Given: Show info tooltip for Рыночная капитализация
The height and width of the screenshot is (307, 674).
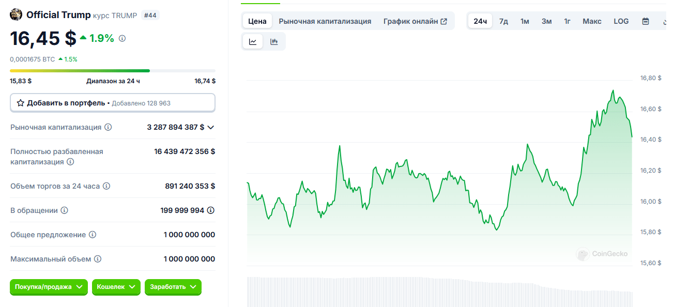Looking at the screenshot, I should pos(108,127).
